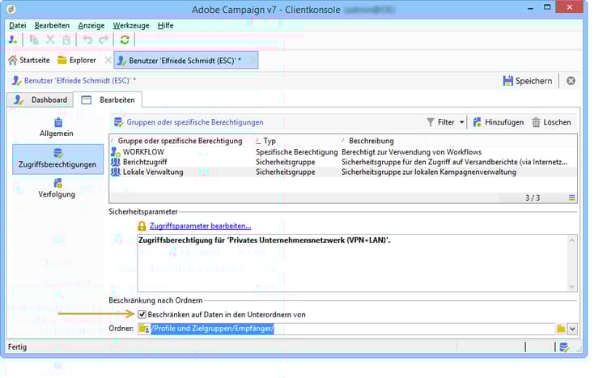
Task: Click the folder icon left of Ordner path
Action: [x=143, y=329]
